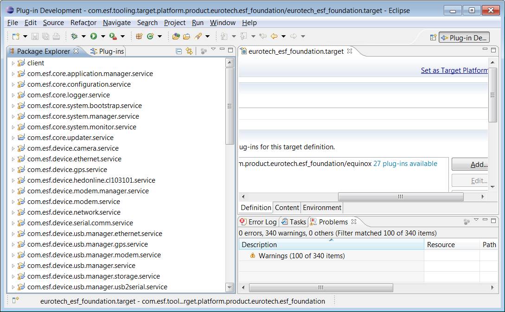Open the Navigate menu
The height and width of the screenshot is (312, 505).
(117, 22)
